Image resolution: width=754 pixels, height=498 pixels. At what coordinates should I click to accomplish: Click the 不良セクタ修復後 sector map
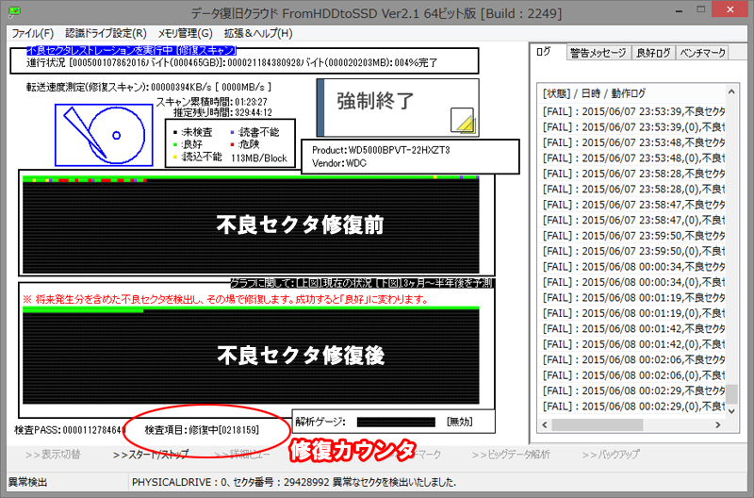point(251,355)
